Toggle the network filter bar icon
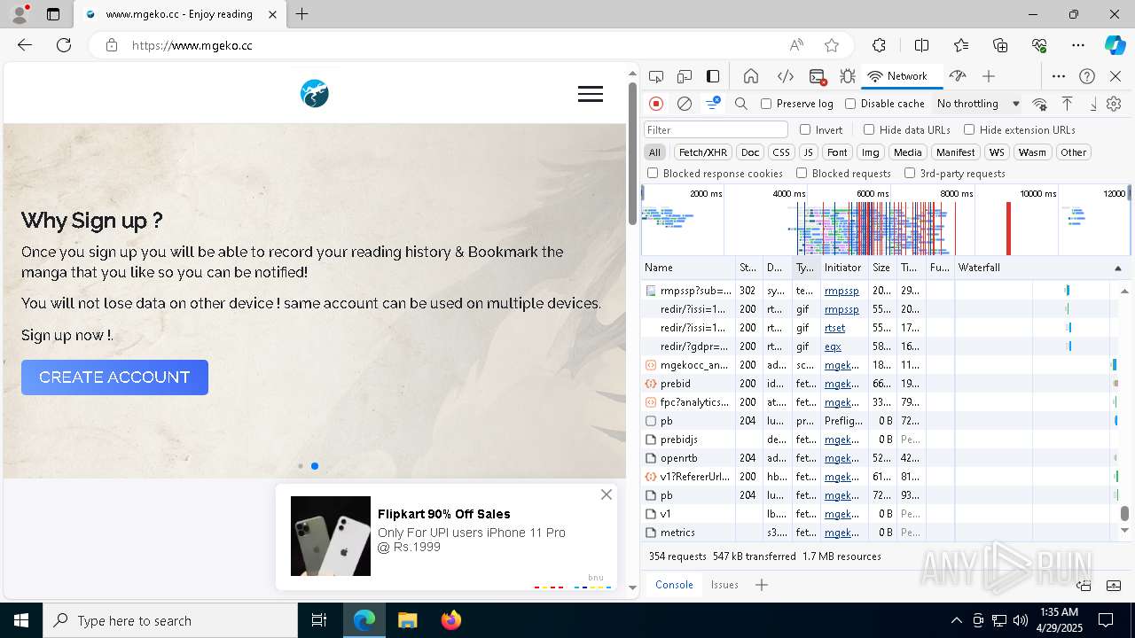Image resolution: width=1135 pixels, height=638 pixels. (712, 104)
